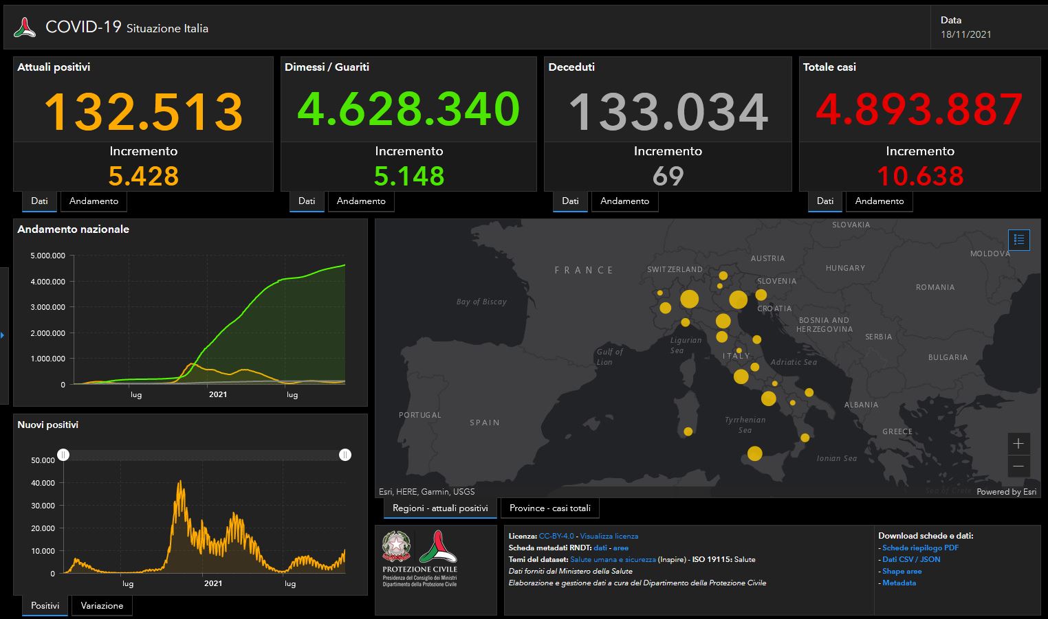Click the Protezione Civile logo in the header
The image size is (1048, 619).
click(26, 27)
